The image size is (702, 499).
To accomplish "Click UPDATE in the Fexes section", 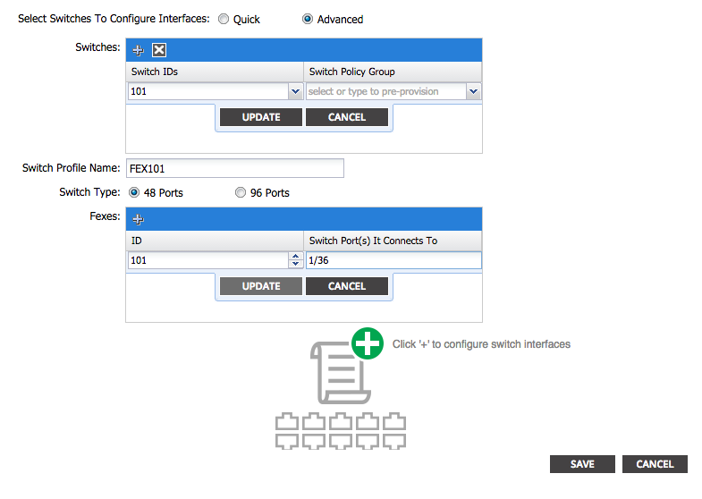I will tap(261, 286).
